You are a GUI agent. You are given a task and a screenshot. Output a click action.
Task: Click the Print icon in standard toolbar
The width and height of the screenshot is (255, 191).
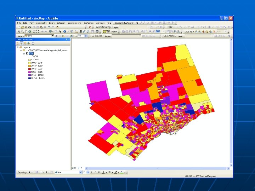click(29, 27)
